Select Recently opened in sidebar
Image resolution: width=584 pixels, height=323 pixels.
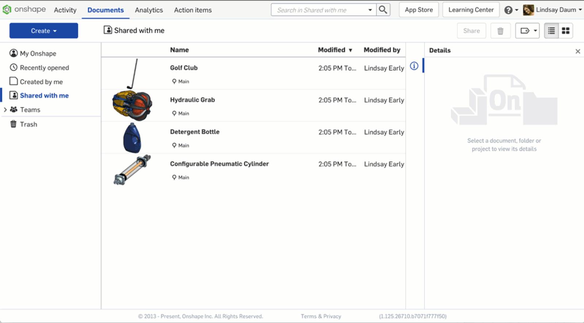click(x=44, y=68)
